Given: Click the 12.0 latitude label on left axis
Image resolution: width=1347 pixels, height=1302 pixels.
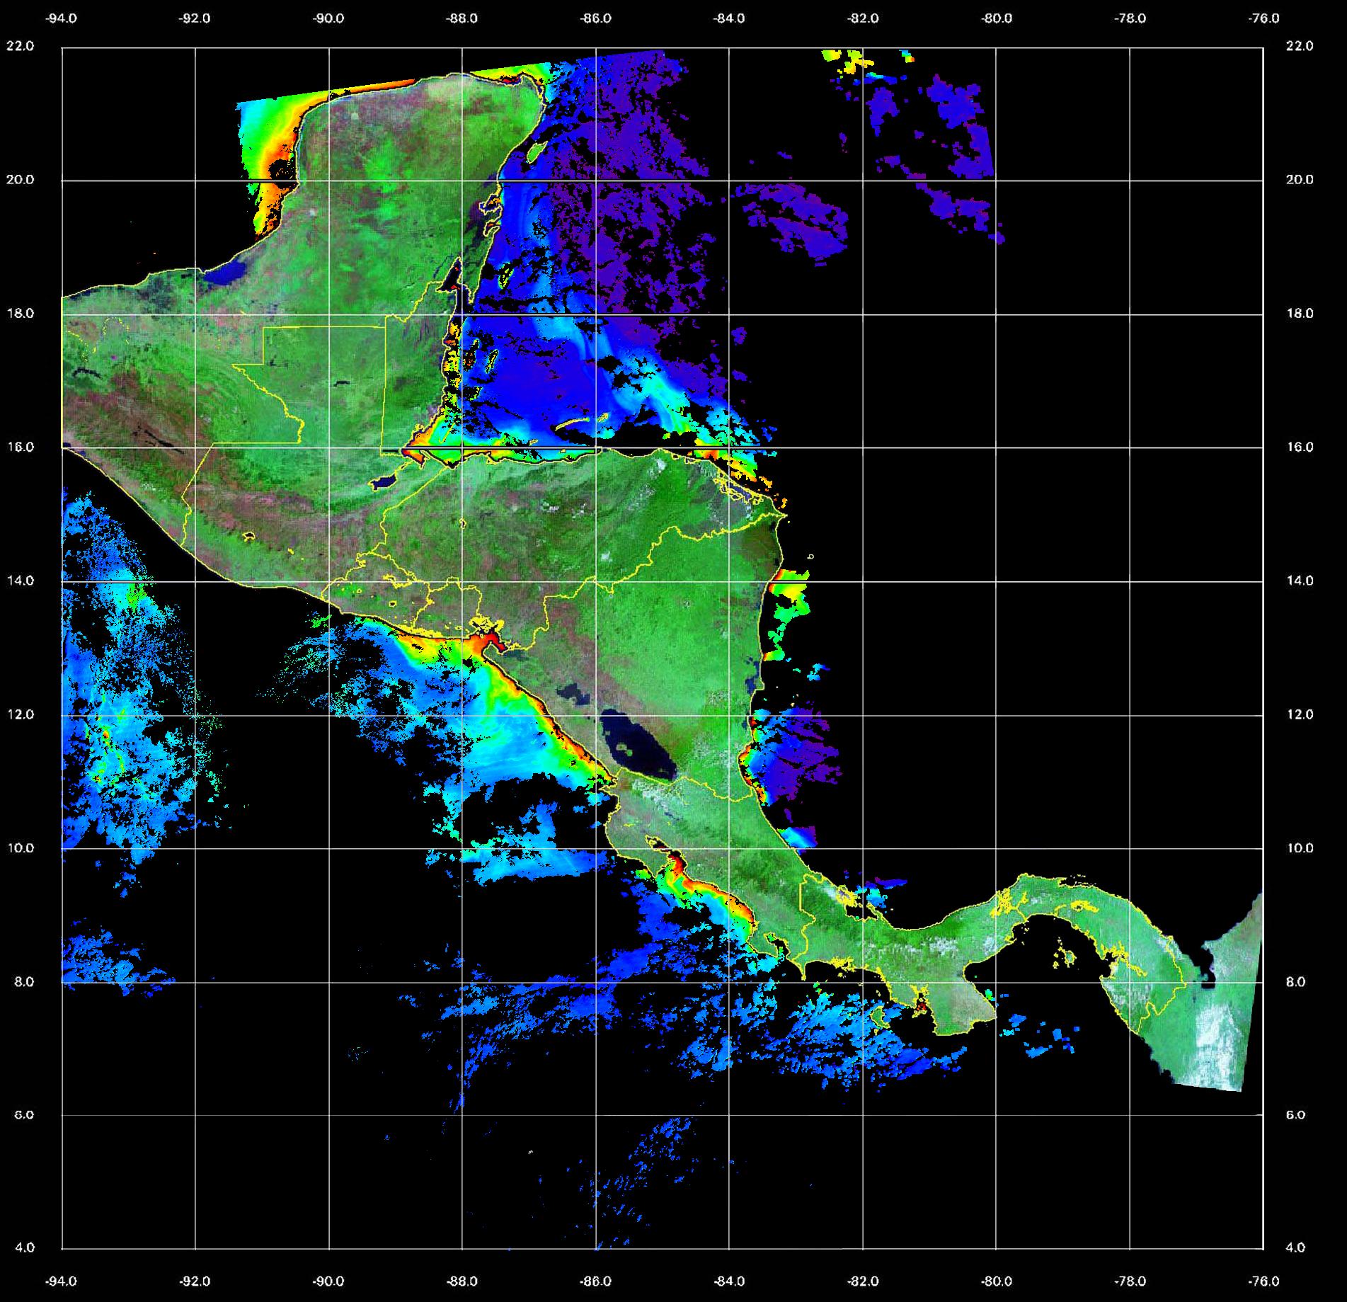Looking at the screenshot, I should (x=20, y=714).
